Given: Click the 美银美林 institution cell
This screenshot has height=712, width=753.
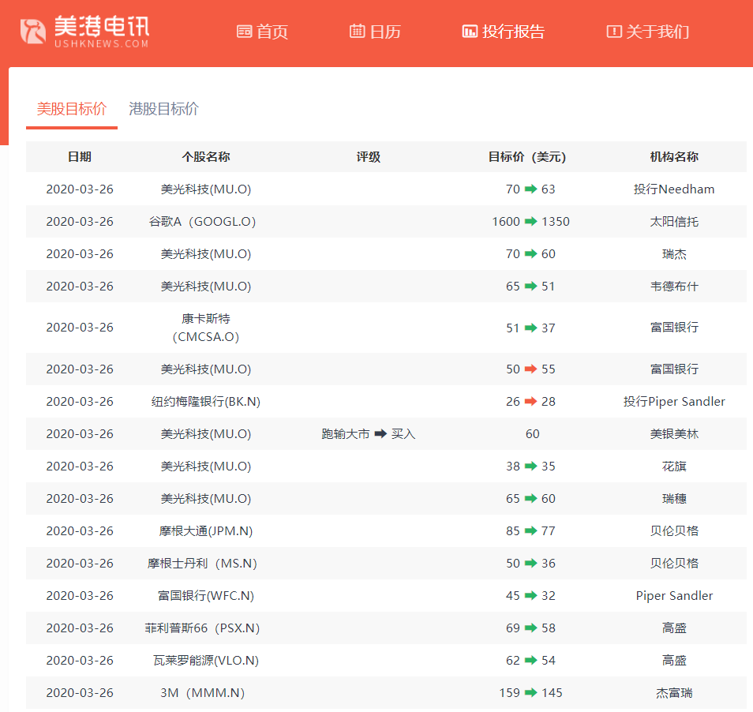Looking at the screenshot, I should click(x=674, y=434).
